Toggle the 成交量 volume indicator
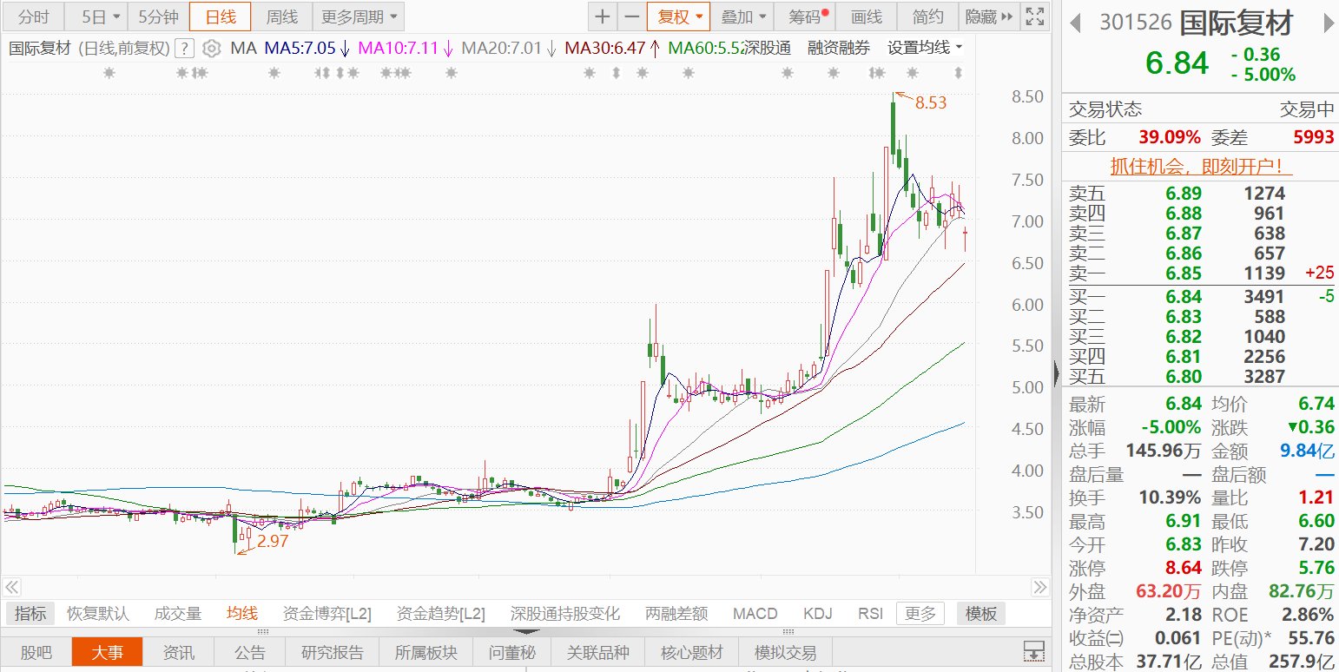 point(178,614)
